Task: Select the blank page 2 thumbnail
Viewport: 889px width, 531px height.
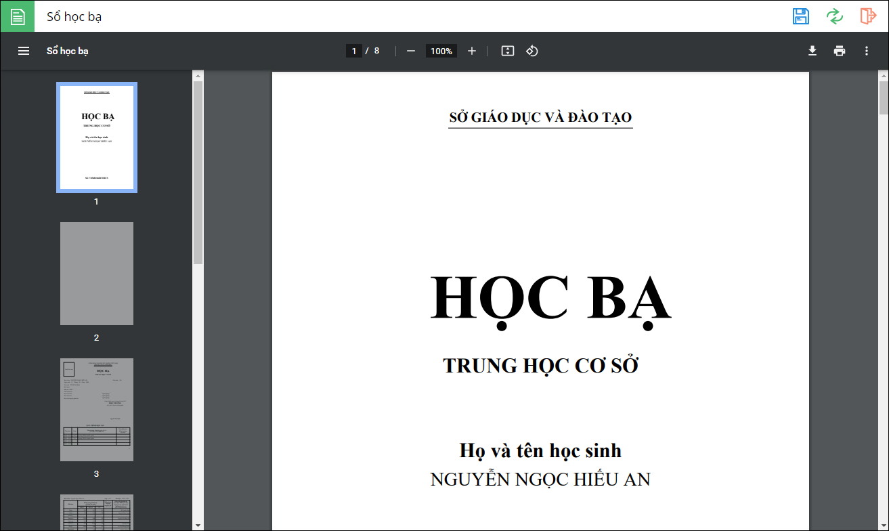Action: point(97,274)
